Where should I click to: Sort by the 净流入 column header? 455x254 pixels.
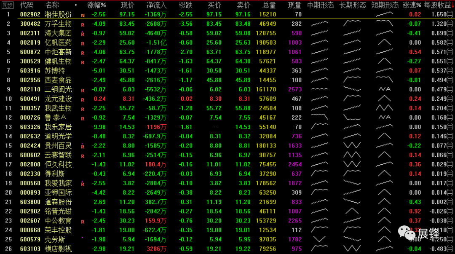[x=156, y=5]
